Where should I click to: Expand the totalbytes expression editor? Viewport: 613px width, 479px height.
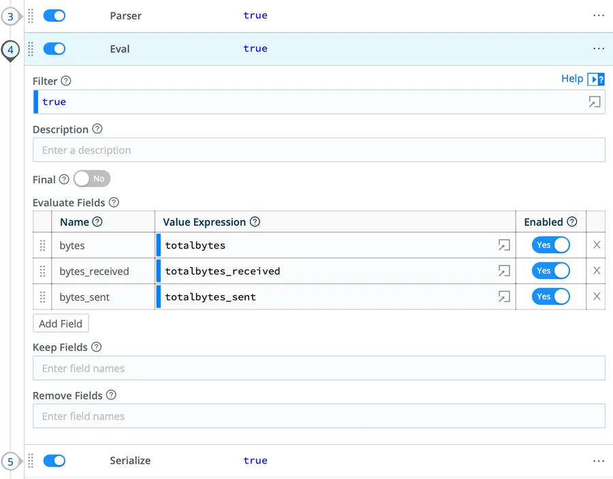(504, 245)
